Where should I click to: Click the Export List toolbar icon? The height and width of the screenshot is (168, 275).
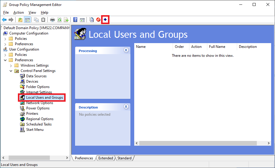(x=66, y=20)
